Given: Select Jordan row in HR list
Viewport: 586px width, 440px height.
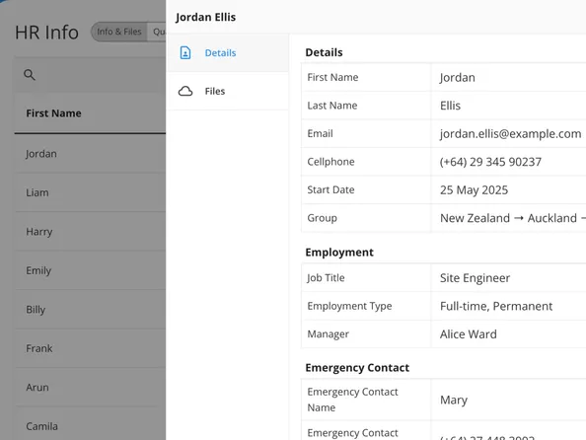Looking at the screenshot, I should click(90, 154).
